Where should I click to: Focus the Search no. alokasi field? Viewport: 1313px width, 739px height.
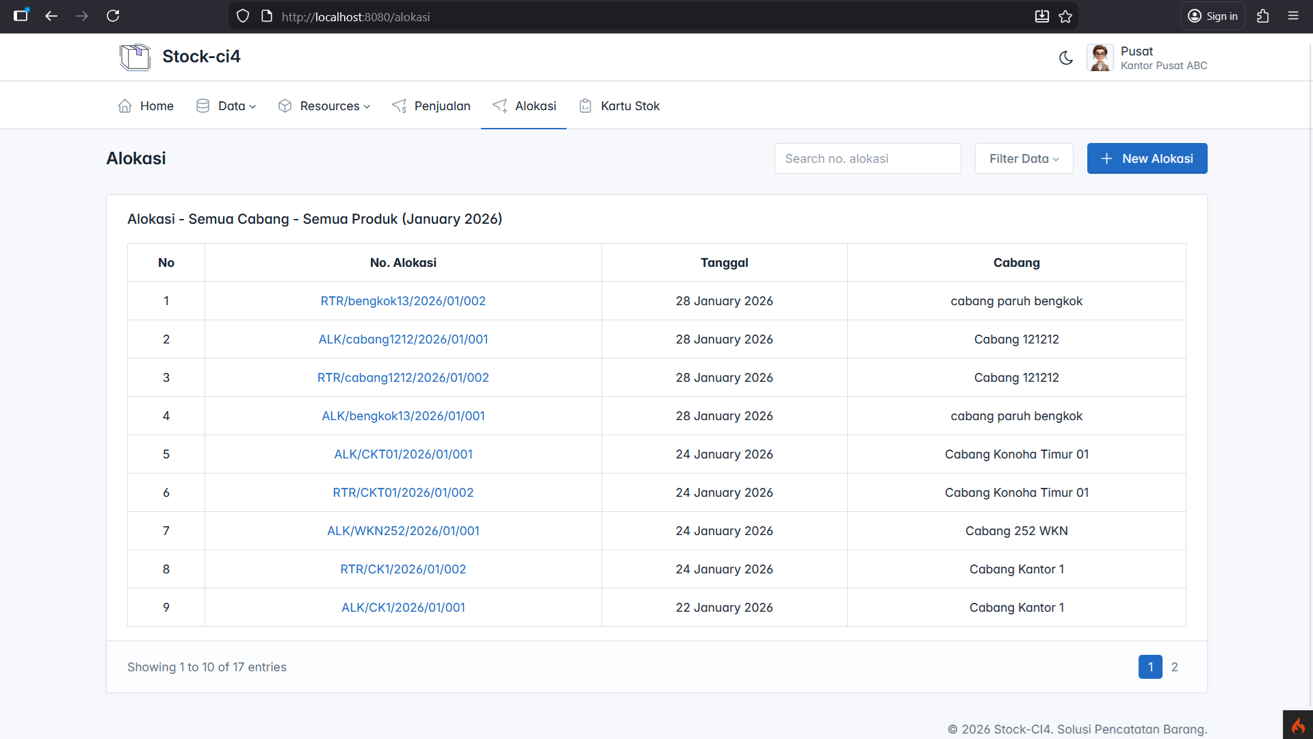click(x=868, y=159)
